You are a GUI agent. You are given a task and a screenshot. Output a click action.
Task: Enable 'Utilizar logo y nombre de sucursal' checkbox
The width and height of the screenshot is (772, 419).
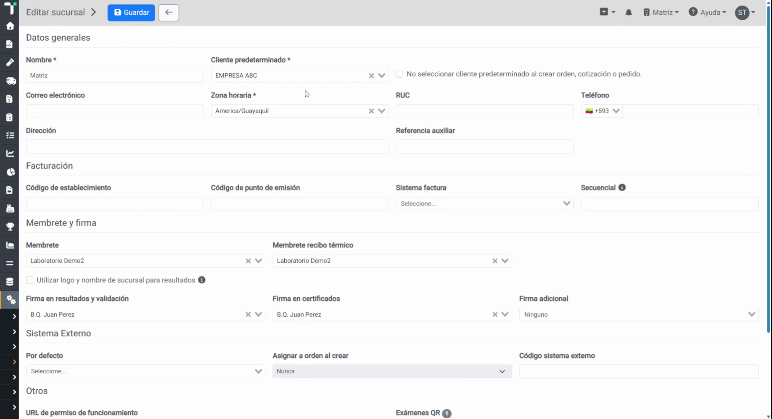(30, 280)
